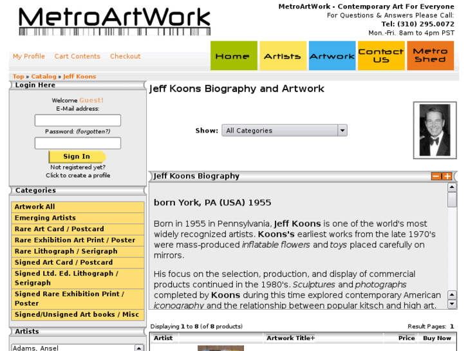Select Rare Exhibition Art Print / Poster

pyautogui.click(x=78, y=240)
